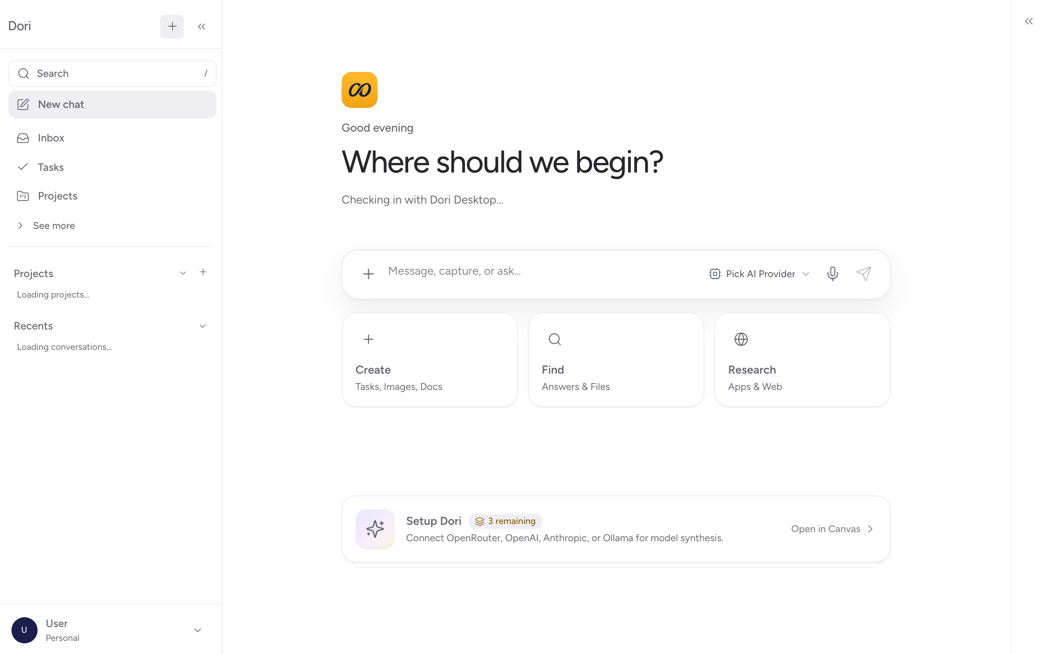Click the plus button beside Dori title
The image size is (1046, 654).
tap(172, 27)
